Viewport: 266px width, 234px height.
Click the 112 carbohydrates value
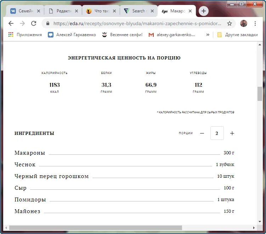click(198, 85)
